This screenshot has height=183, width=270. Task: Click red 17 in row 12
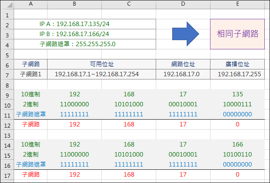[x=183, y=124]
